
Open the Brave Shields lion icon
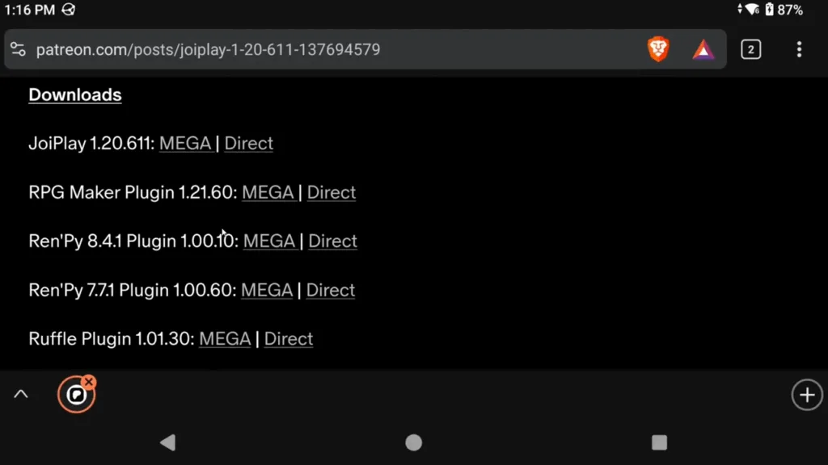pyautogui.click(x=658, y=49)
